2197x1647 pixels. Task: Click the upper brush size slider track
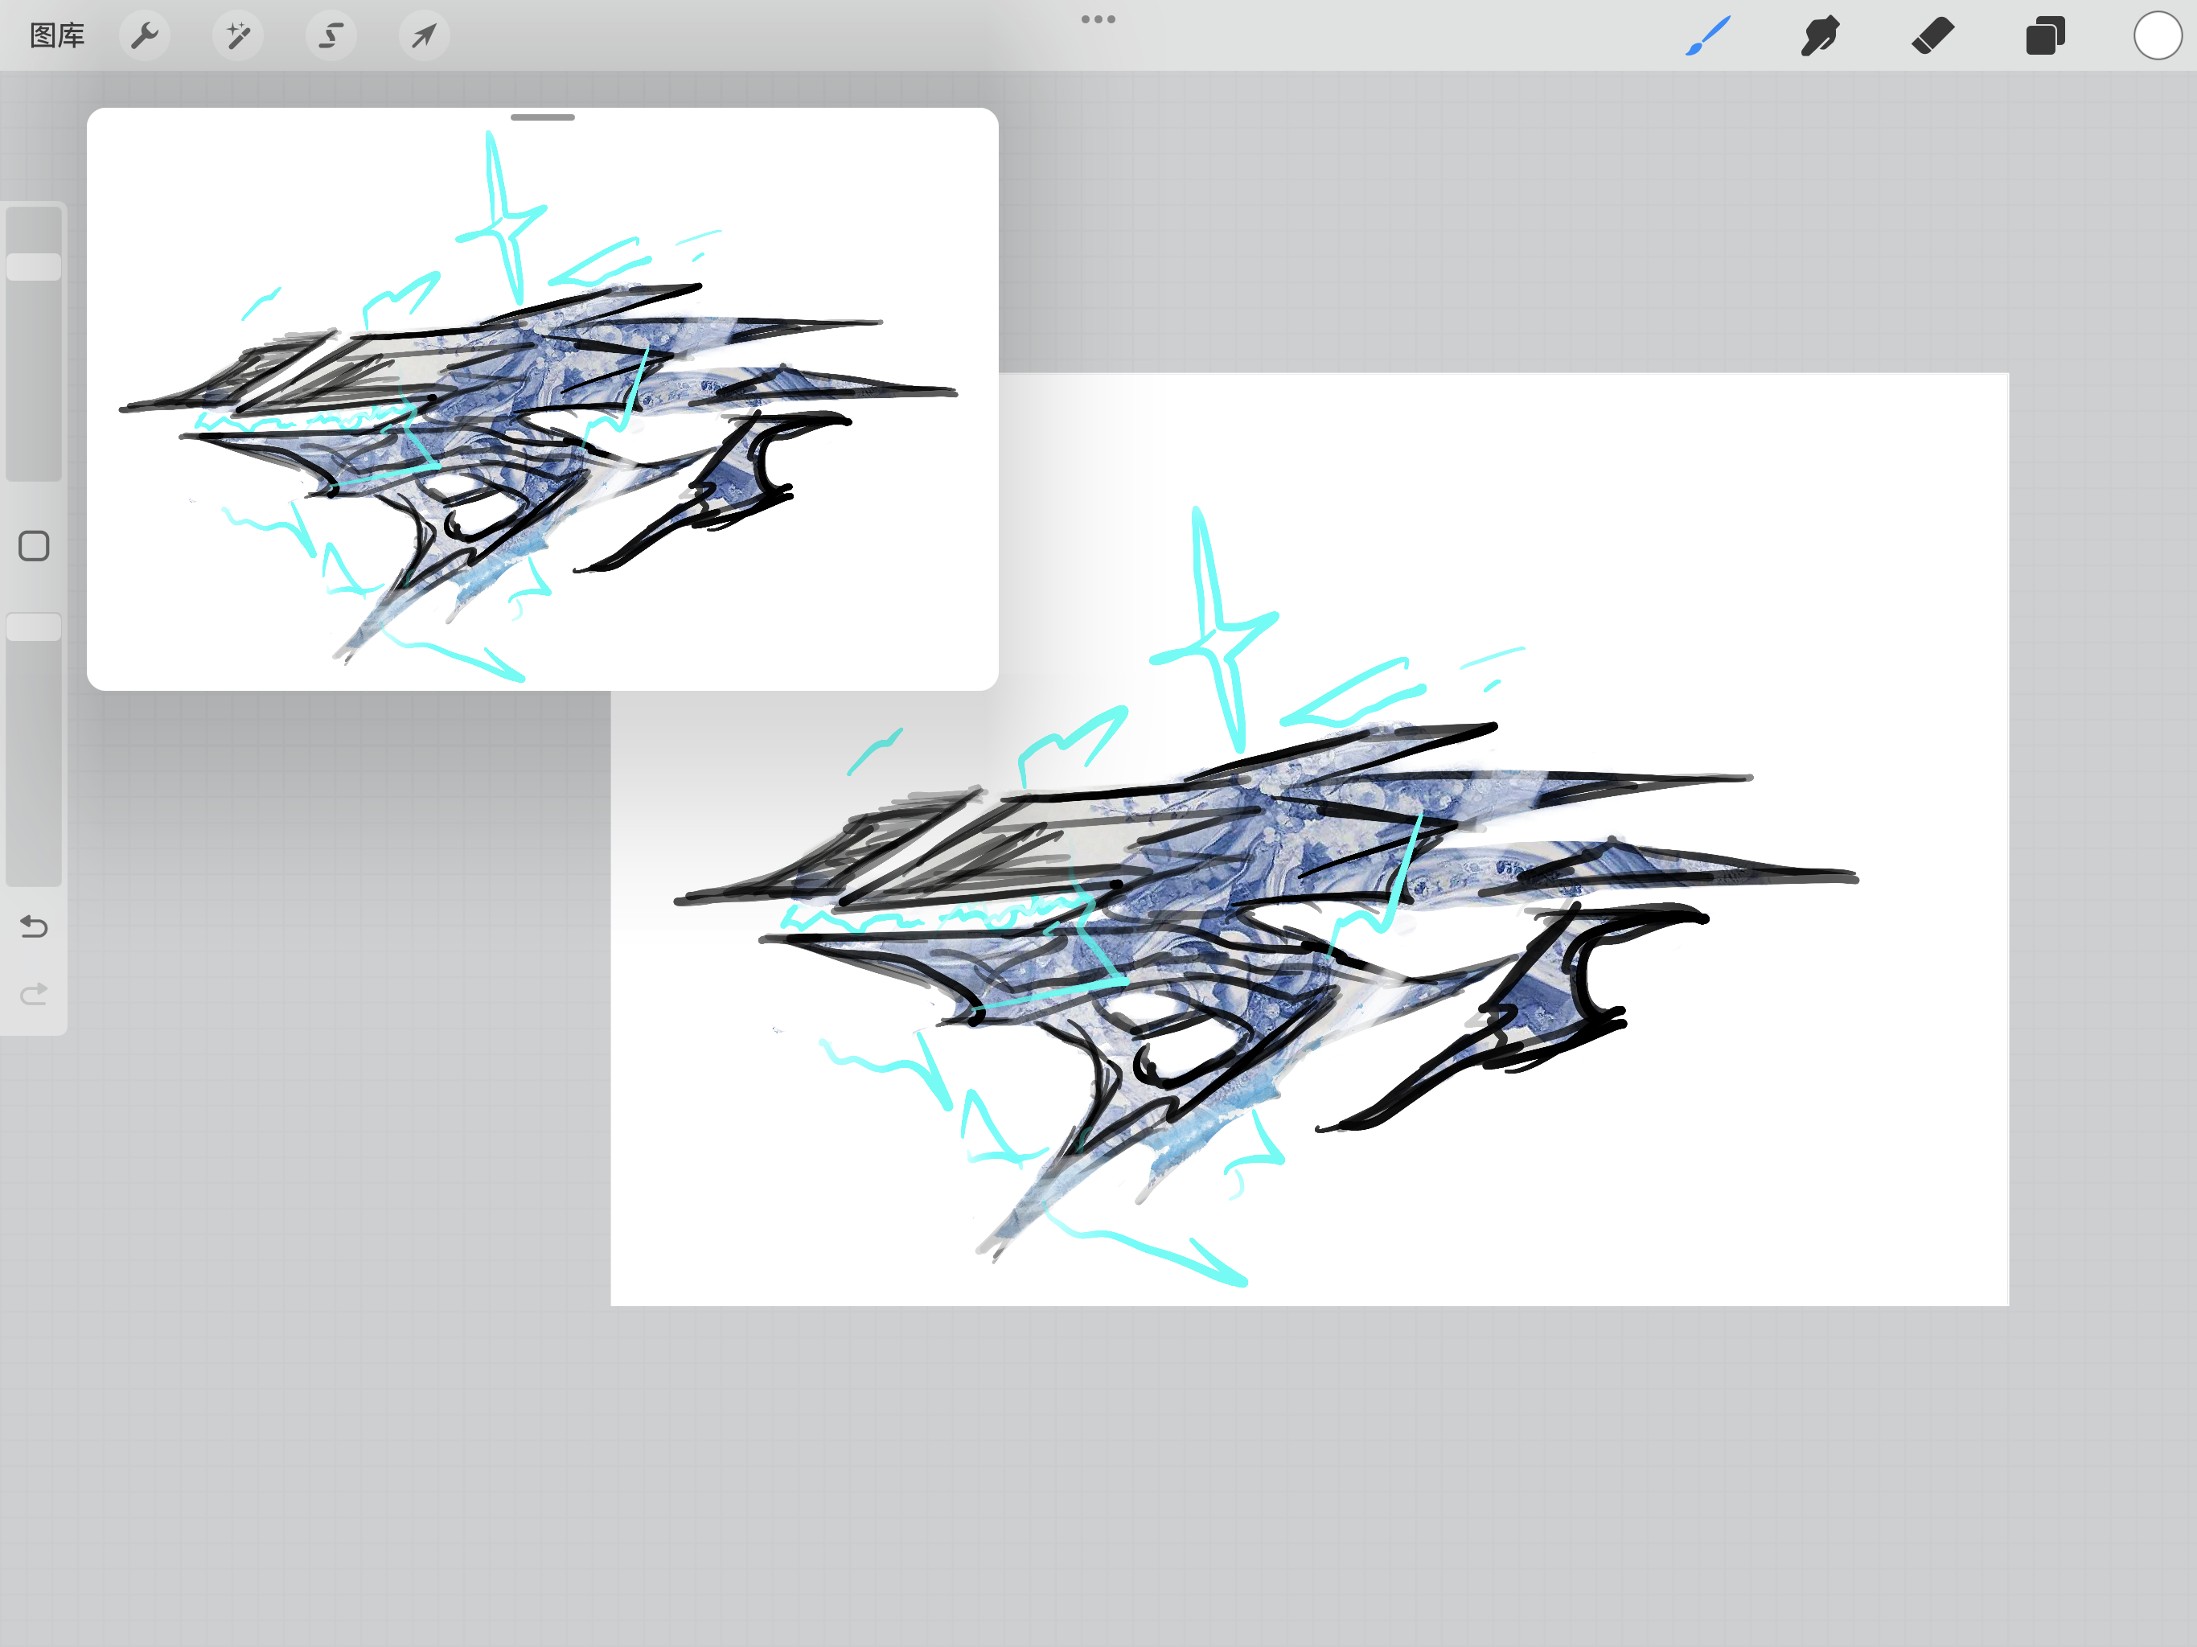pyautogui.click(x=34, y=343)
